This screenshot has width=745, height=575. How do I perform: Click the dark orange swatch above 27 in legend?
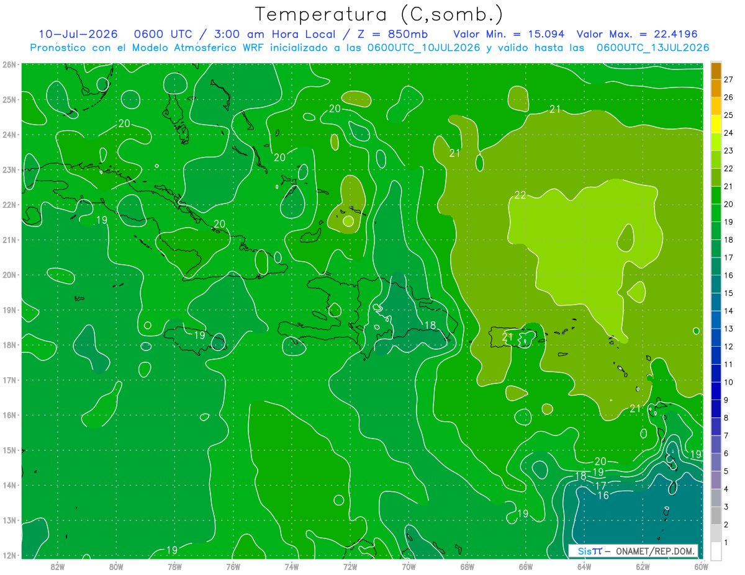[x=716, y=71]
